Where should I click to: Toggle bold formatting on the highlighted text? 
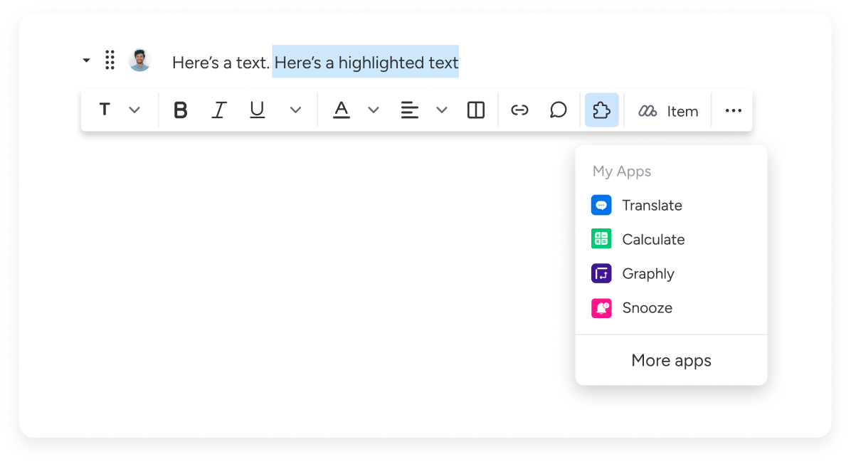(180, 110)
